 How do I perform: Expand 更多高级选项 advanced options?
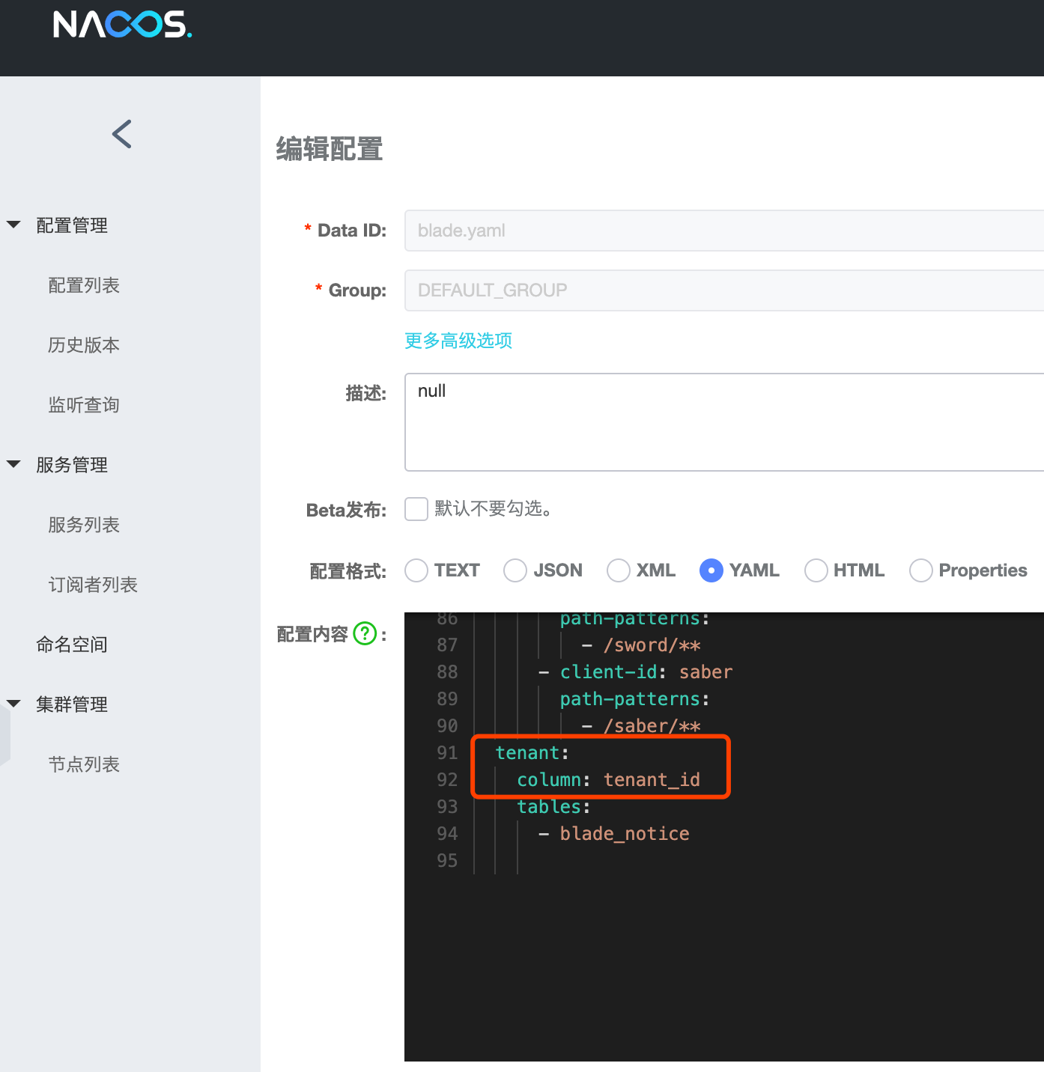point(458,341)
